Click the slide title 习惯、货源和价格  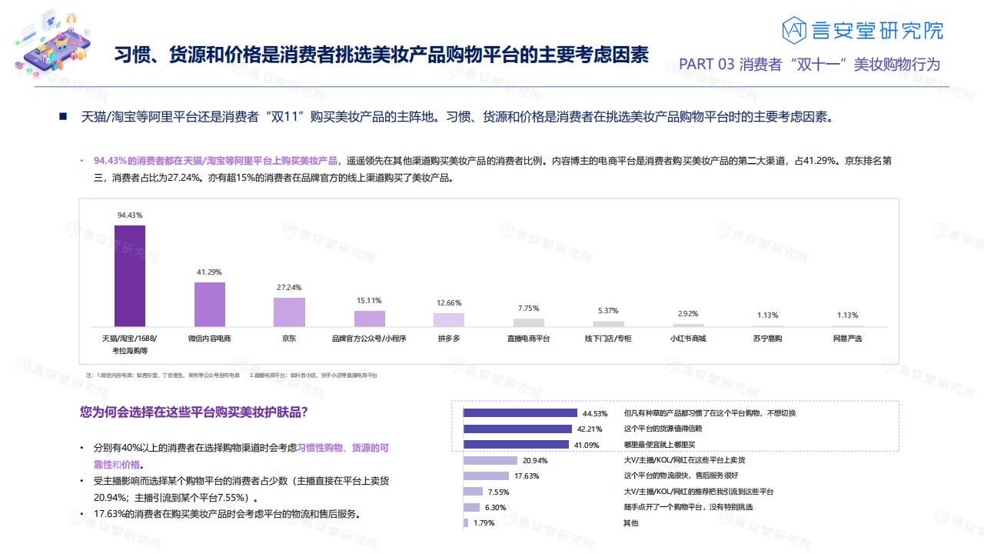381,55
